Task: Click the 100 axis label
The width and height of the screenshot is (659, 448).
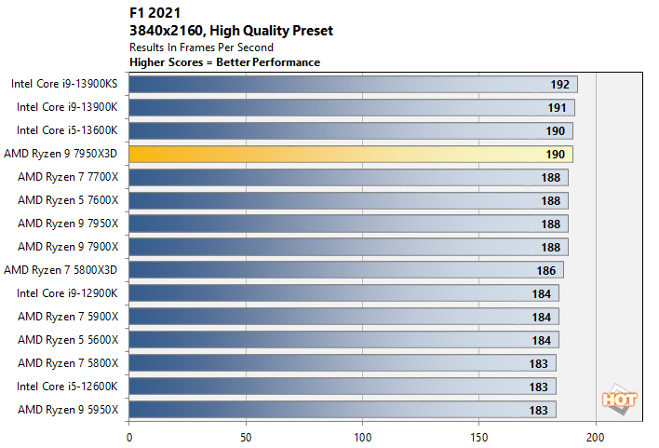Action: point(362,438)
